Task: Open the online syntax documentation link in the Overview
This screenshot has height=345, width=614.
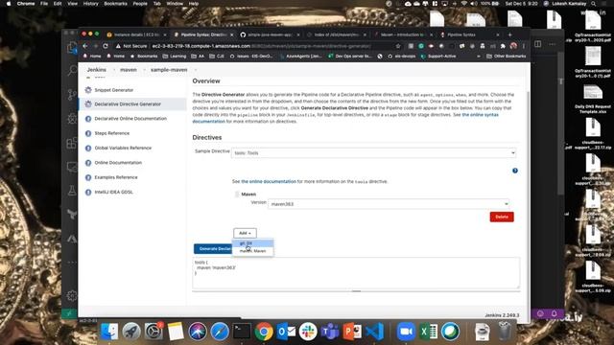Action: pos(480,115)
